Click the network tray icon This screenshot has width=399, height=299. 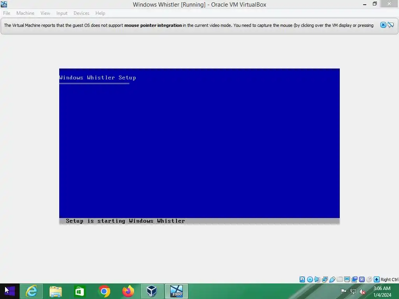[353, 291]
